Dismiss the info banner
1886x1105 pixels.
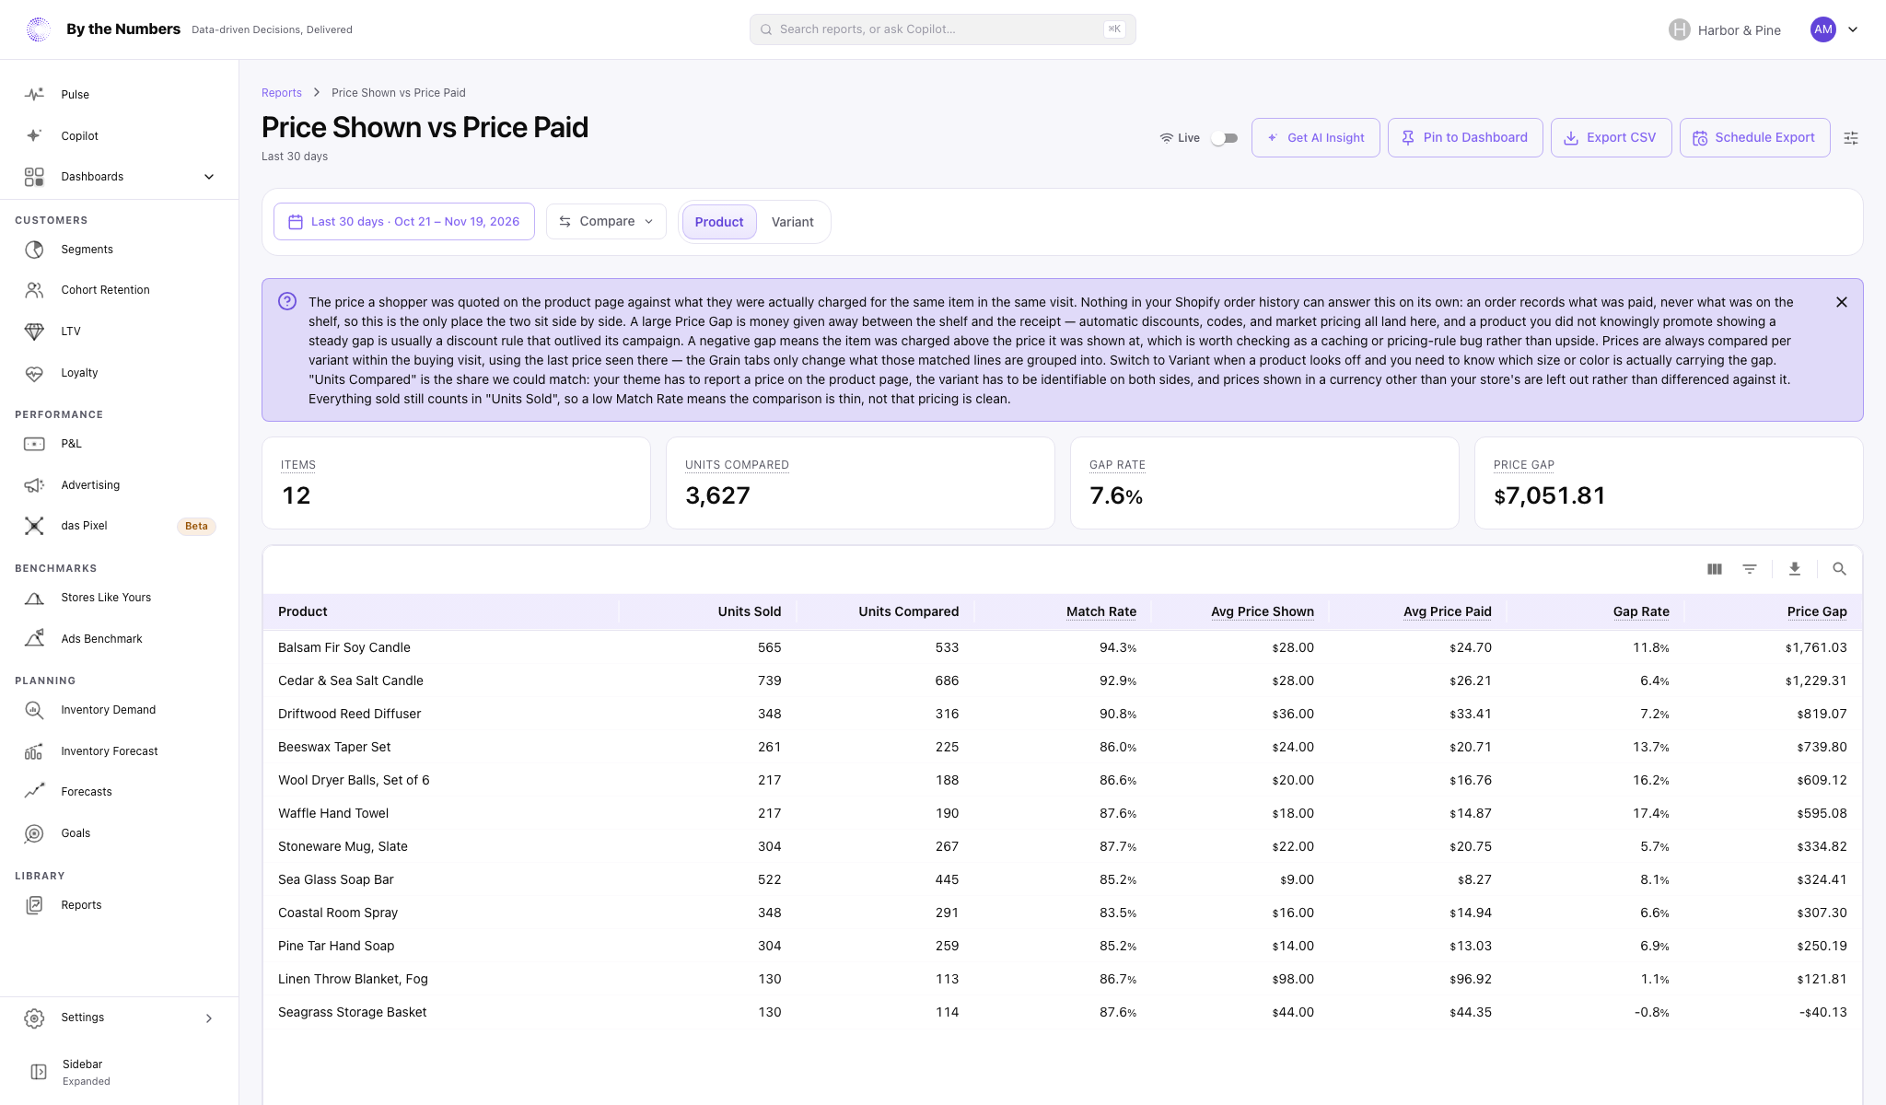click(1842, 302)
